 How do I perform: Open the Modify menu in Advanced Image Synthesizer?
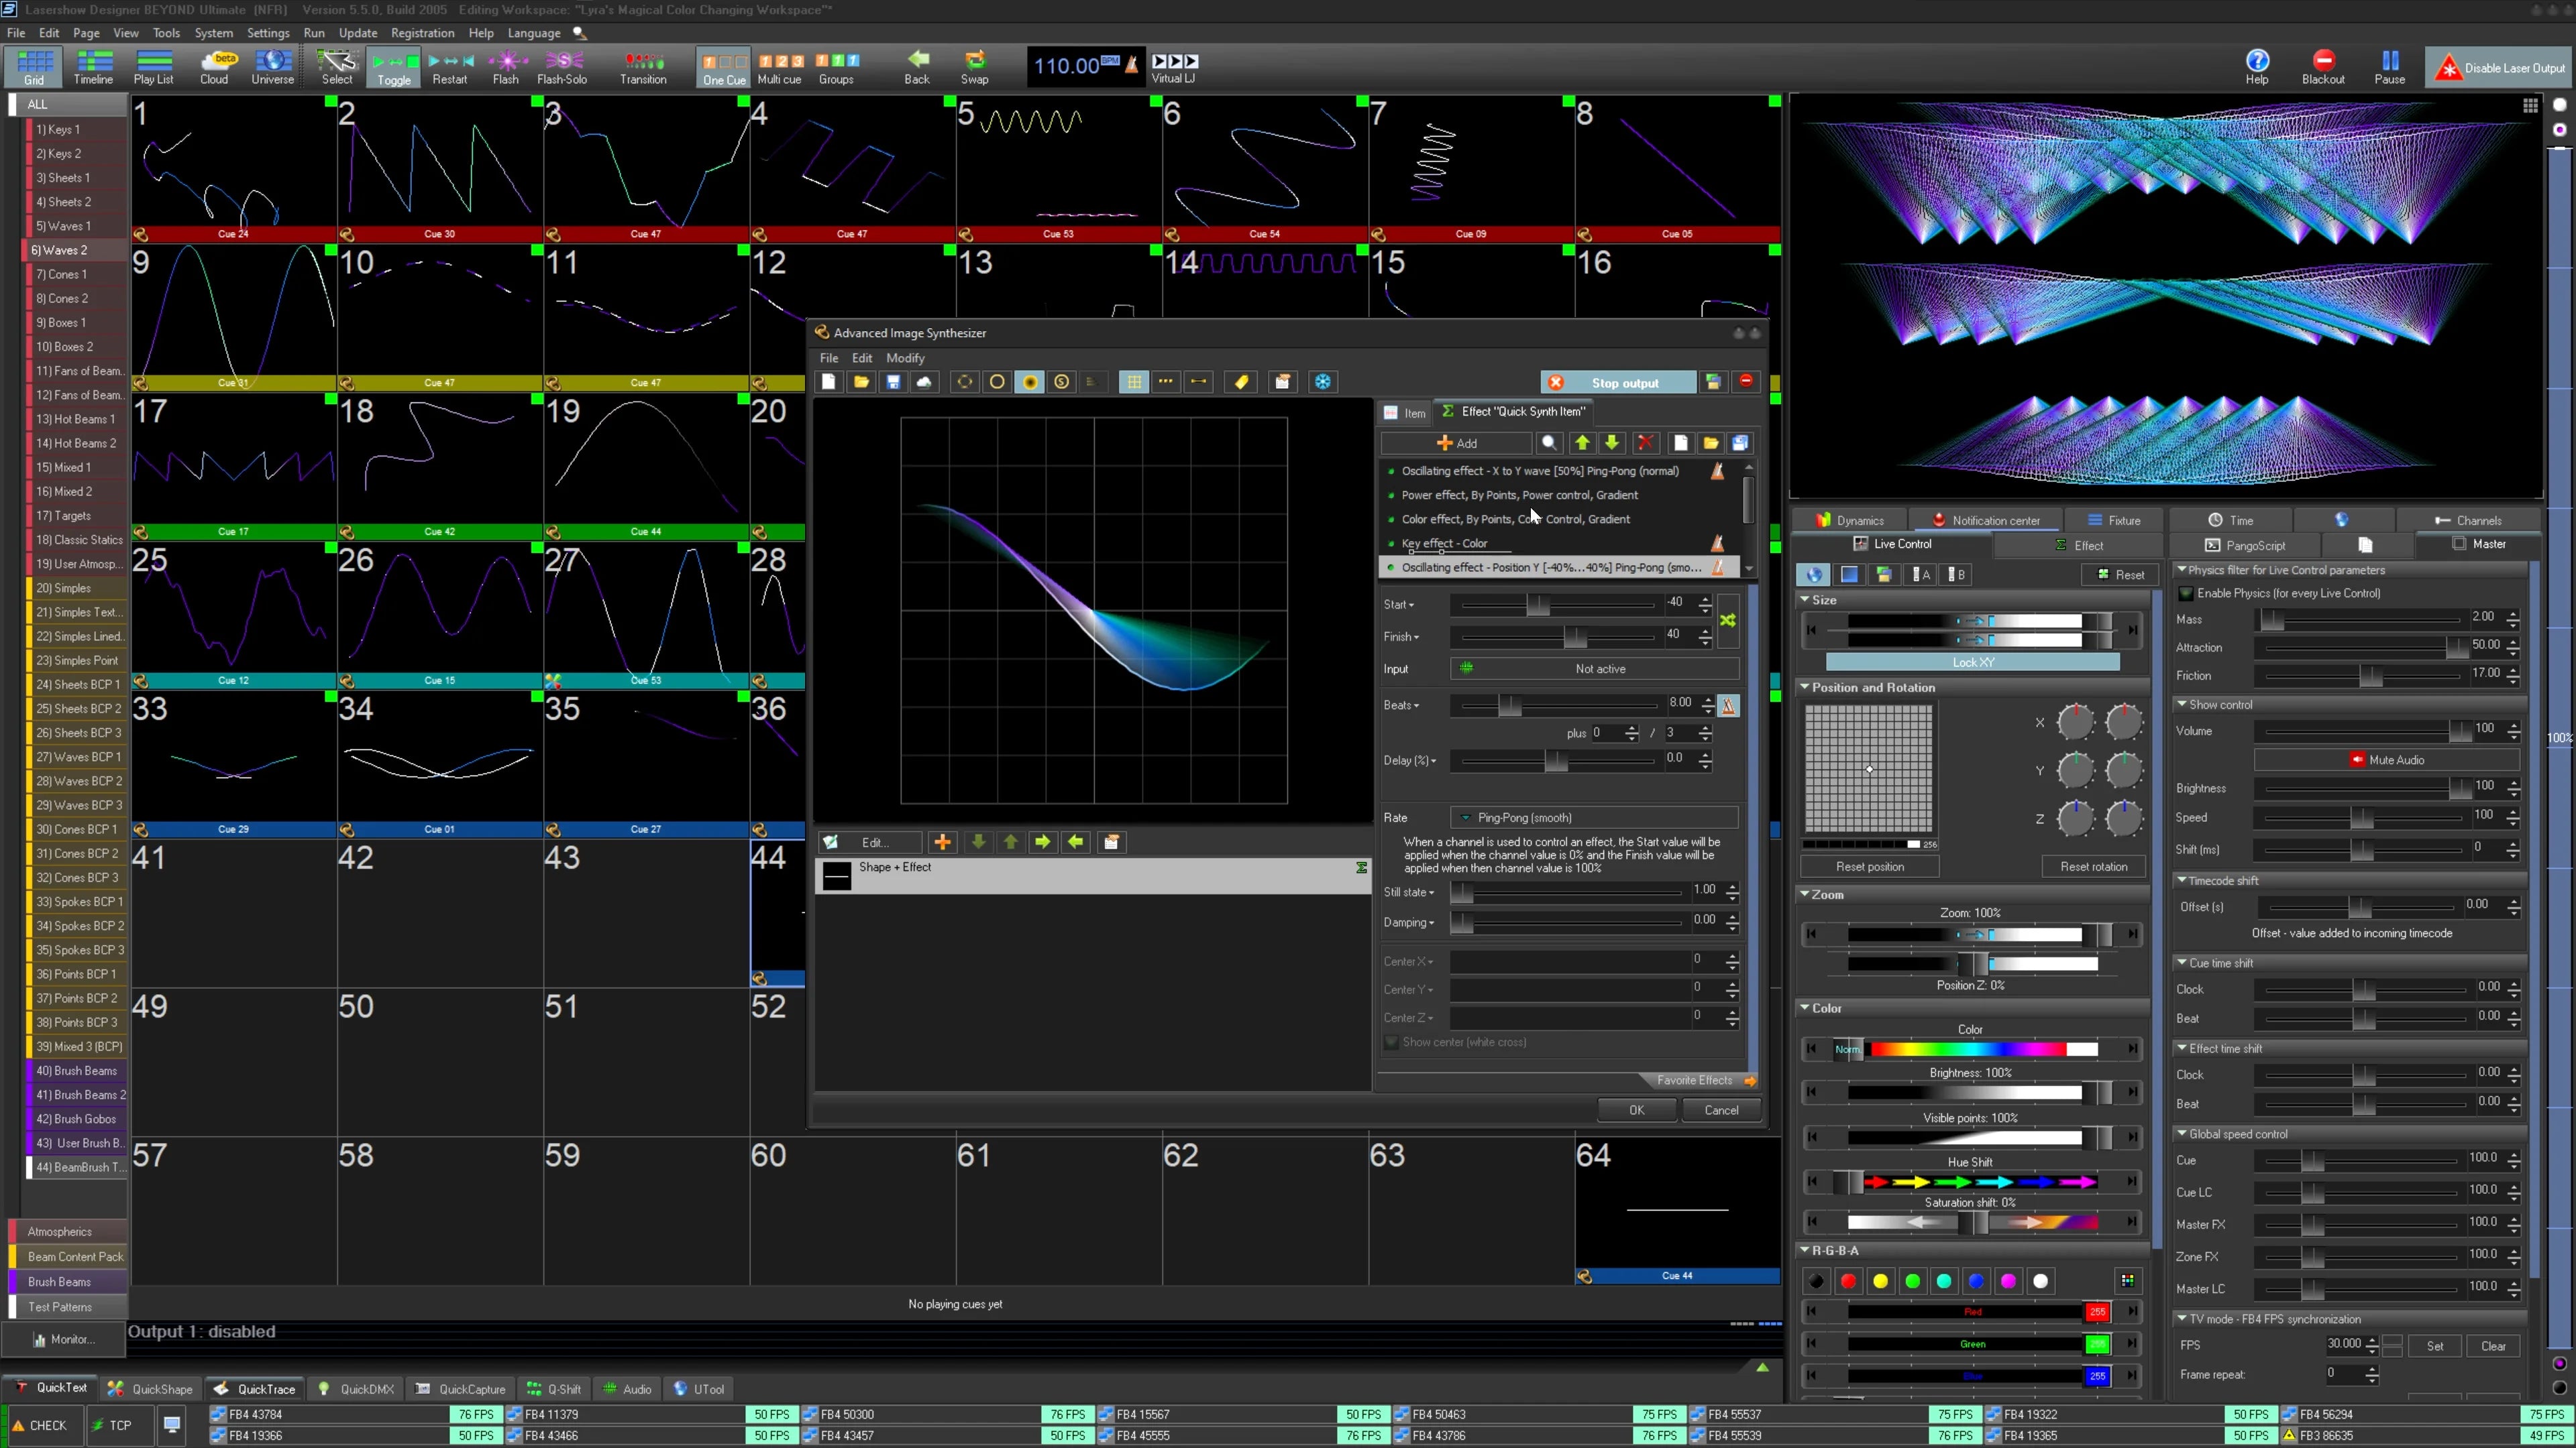point(904,358)
